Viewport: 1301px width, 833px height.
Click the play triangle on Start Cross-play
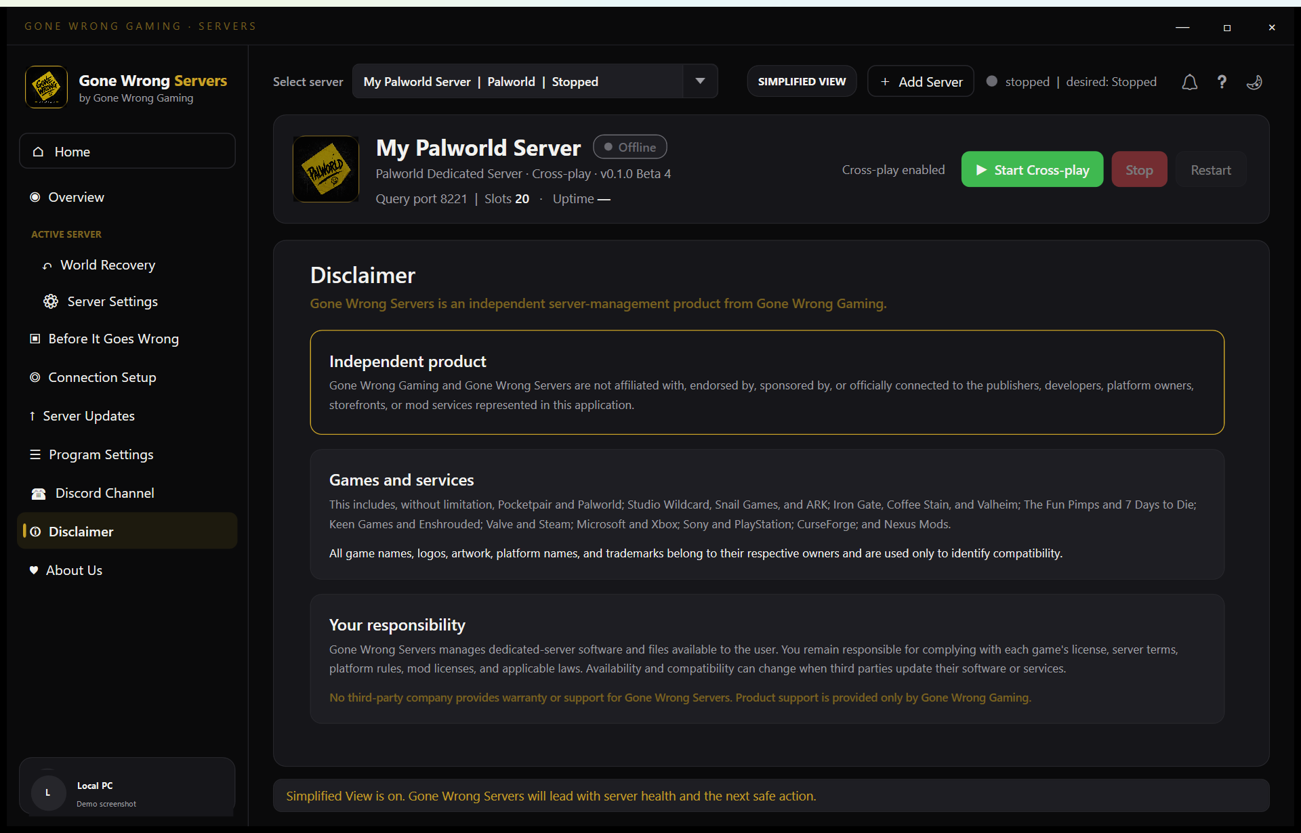click(981, 170)
